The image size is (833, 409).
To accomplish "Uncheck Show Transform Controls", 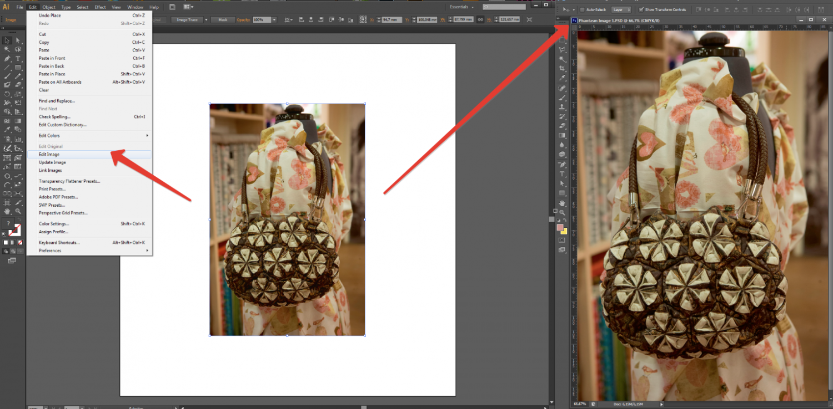I will pos(641,9).
